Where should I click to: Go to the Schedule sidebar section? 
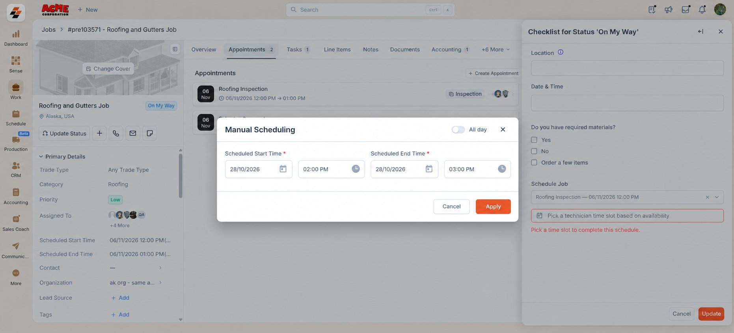[x=16, y=118]
